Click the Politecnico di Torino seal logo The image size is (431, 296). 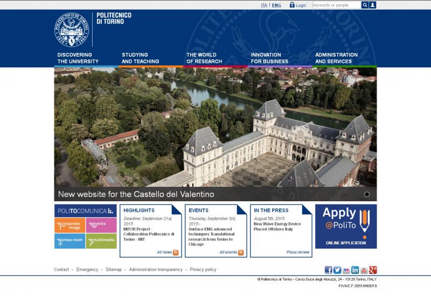[x=72, y=30]
